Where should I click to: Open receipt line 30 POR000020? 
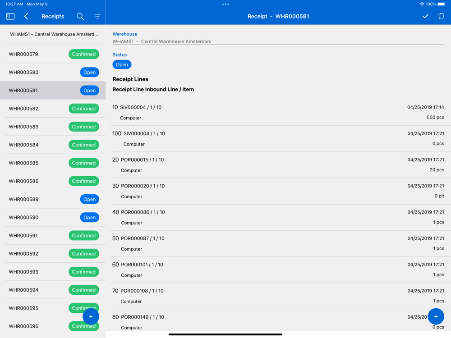pos(278,191)
